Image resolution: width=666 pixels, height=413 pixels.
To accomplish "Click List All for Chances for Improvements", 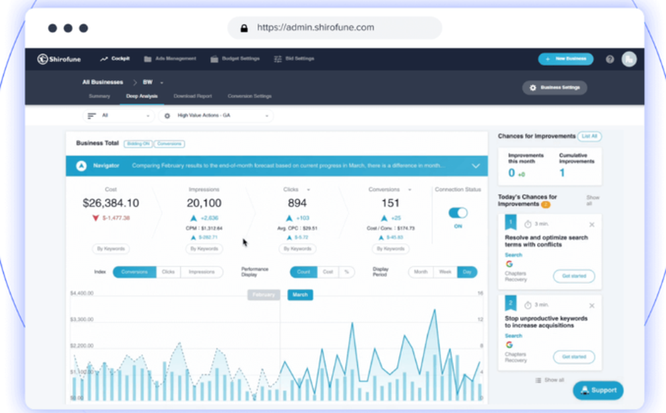I will click(589, 136).
